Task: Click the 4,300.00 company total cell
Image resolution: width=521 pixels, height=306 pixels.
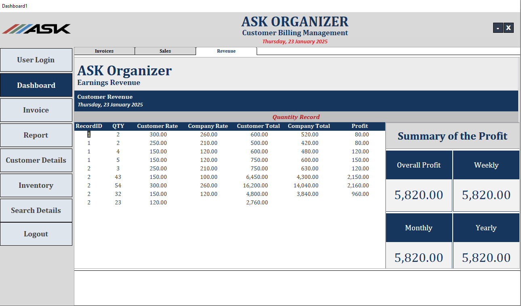Action: (x=308, y=177)
